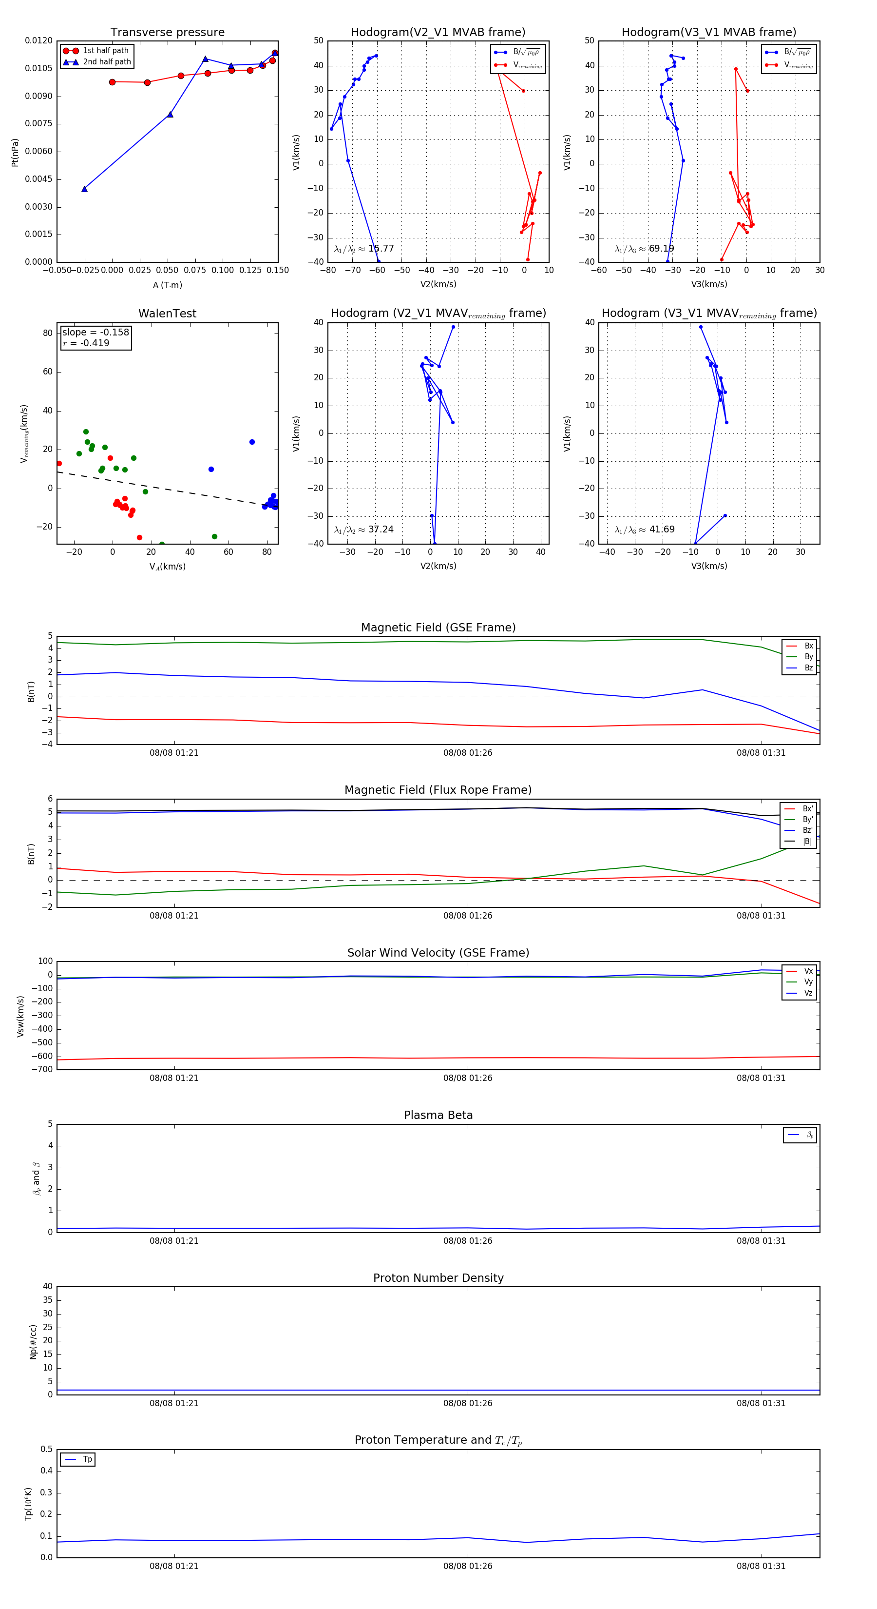This screenshot has height=1609, width=877.
Task: Select 'Vz' in the solar wind legend
Action: coord(800,993)
